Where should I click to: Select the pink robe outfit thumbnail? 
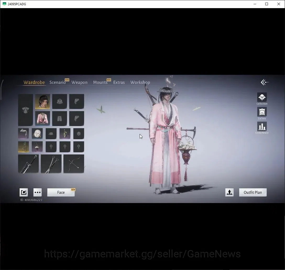(42, 118)
